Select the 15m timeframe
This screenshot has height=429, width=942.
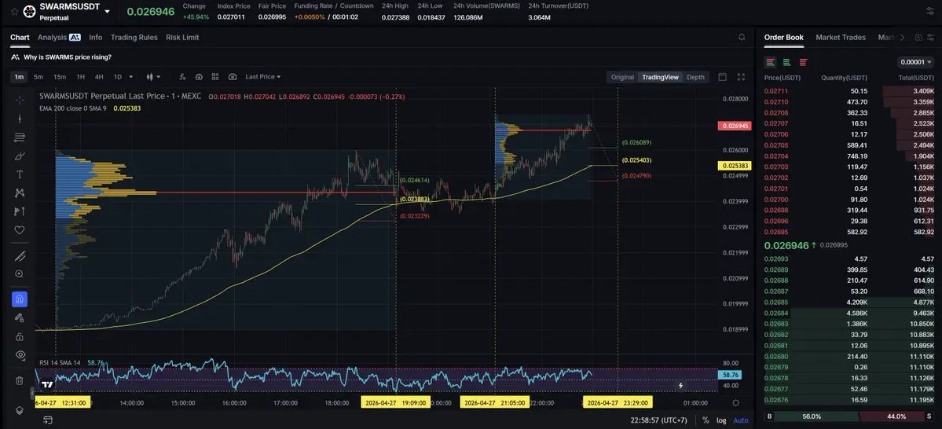[x=60, y=77]
